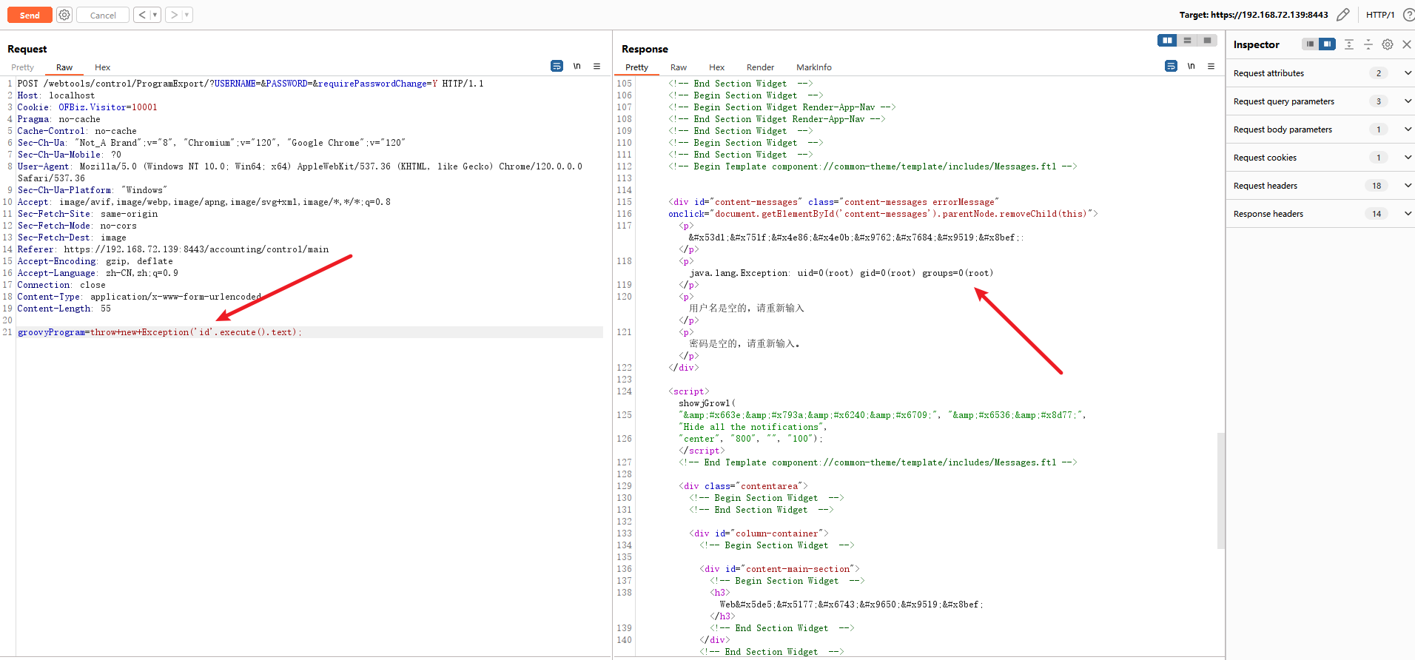The width and height of the screenshot is (1415, 660).
Task: Set combined tabbed layout view
Action: pos(1207,40)
